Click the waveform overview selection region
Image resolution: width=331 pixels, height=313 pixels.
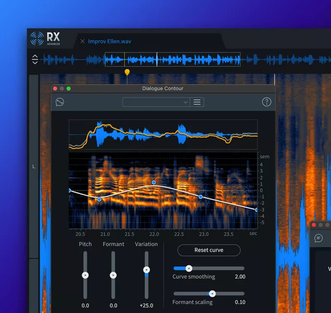click(173, 59)
